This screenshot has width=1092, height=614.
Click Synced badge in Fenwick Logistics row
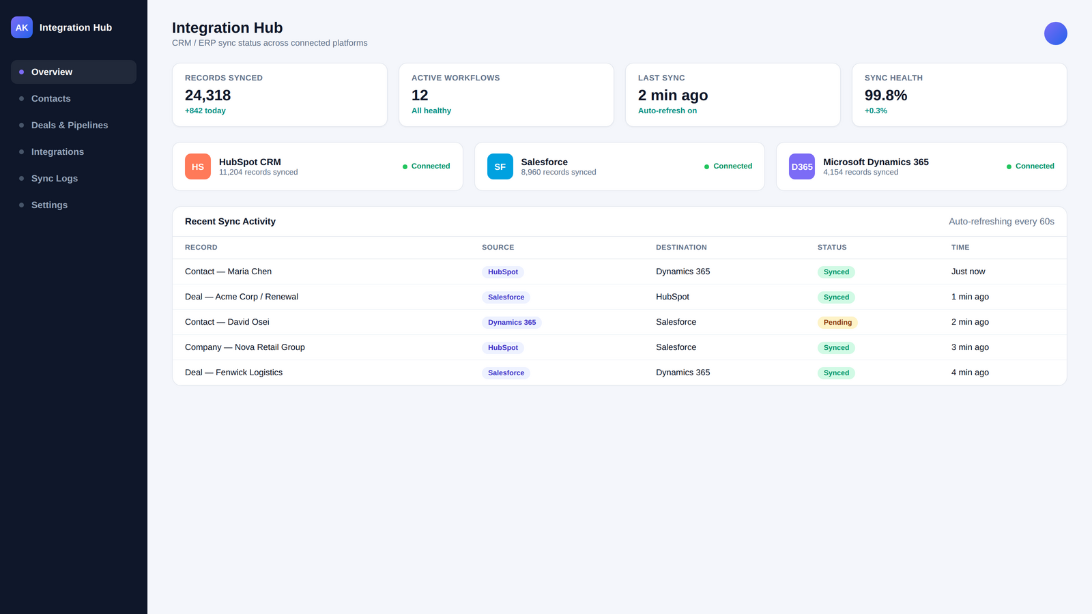coord(836,373)
